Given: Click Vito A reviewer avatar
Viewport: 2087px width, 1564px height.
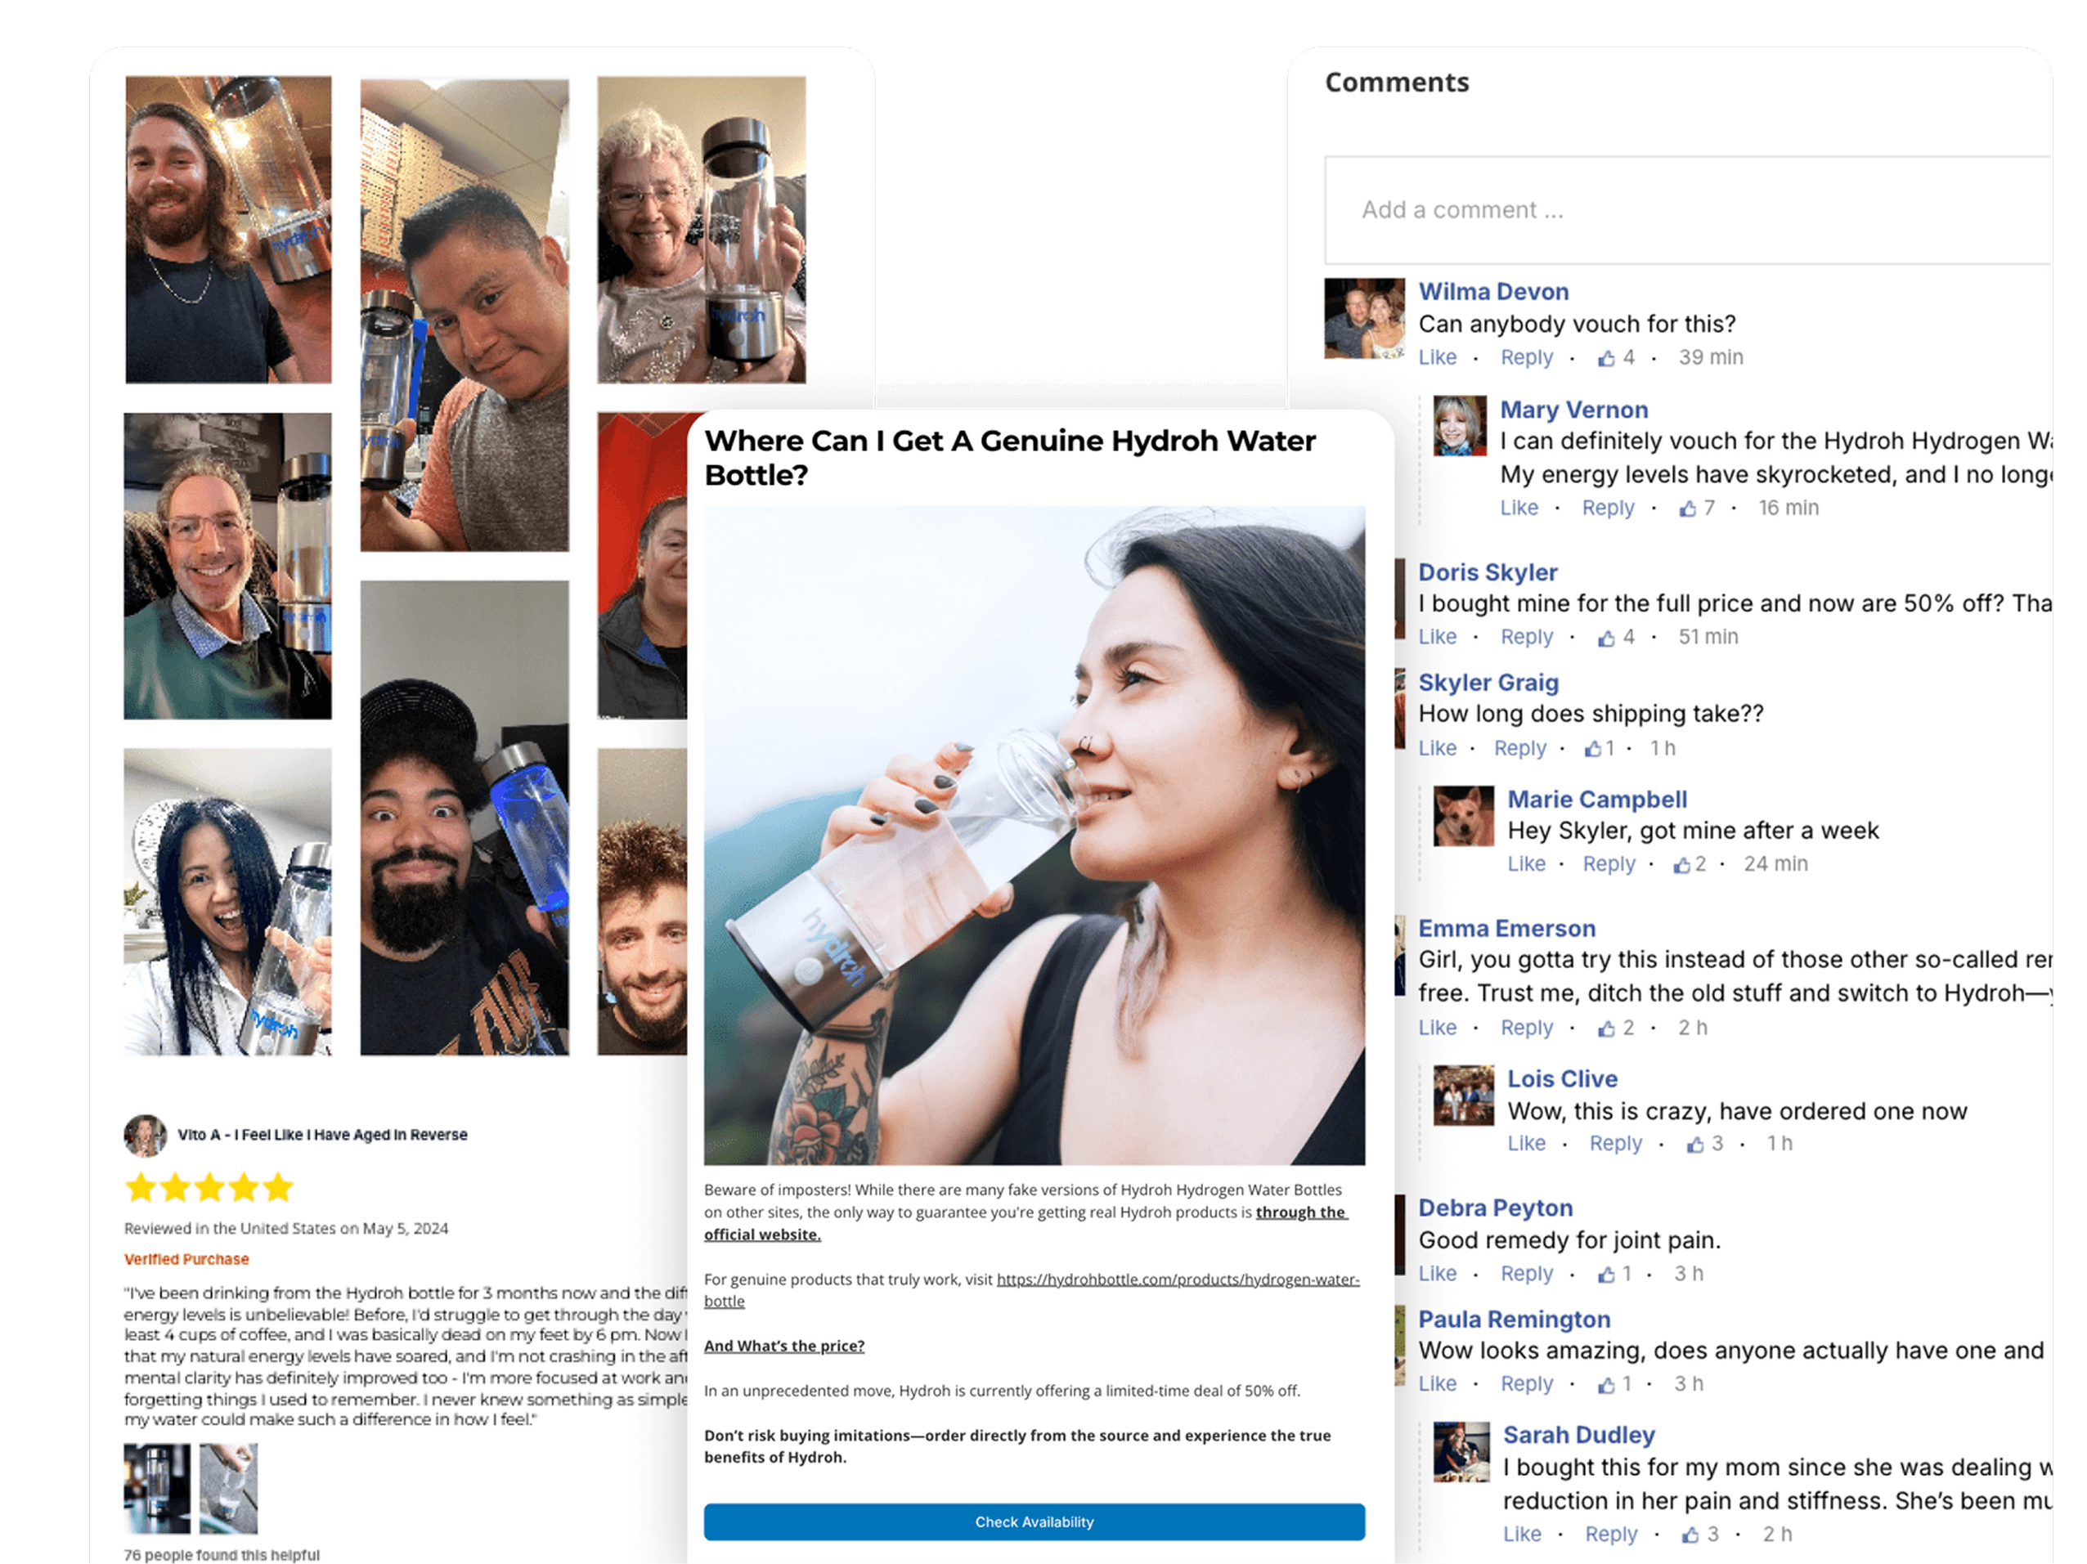Looking at the screenshot, I should (146, 1135).
